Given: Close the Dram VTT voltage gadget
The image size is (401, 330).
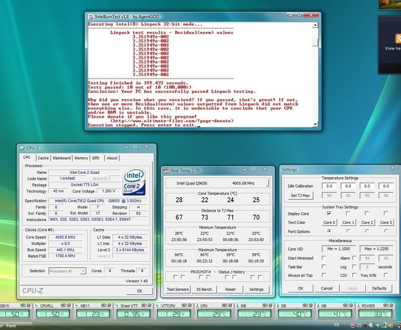Looking at the screenshot, I should 149,305.
